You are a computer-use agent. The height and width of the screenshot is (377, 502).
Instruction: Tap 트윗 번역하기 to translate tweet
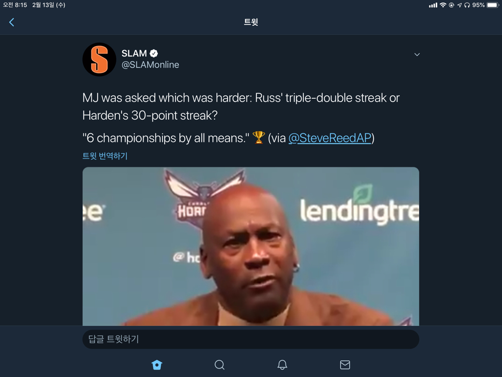105,156
